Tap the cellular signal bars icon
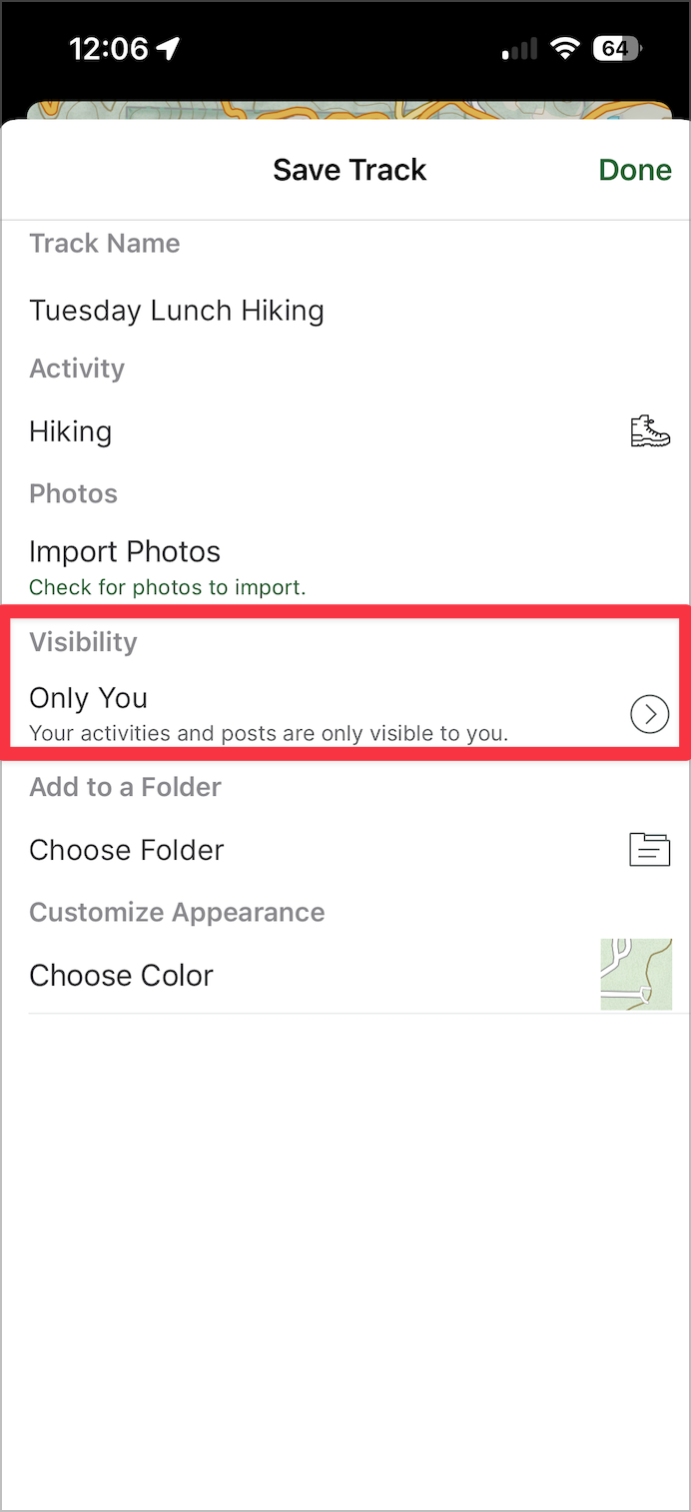This screenshot has height=1512, width=691. (519, 48)
